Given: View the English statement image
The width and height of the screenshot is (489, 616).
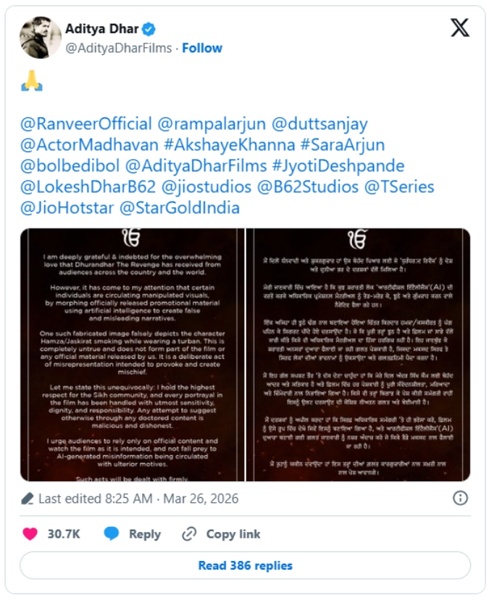Looking at the screenshot, I should tap(133, 355).
